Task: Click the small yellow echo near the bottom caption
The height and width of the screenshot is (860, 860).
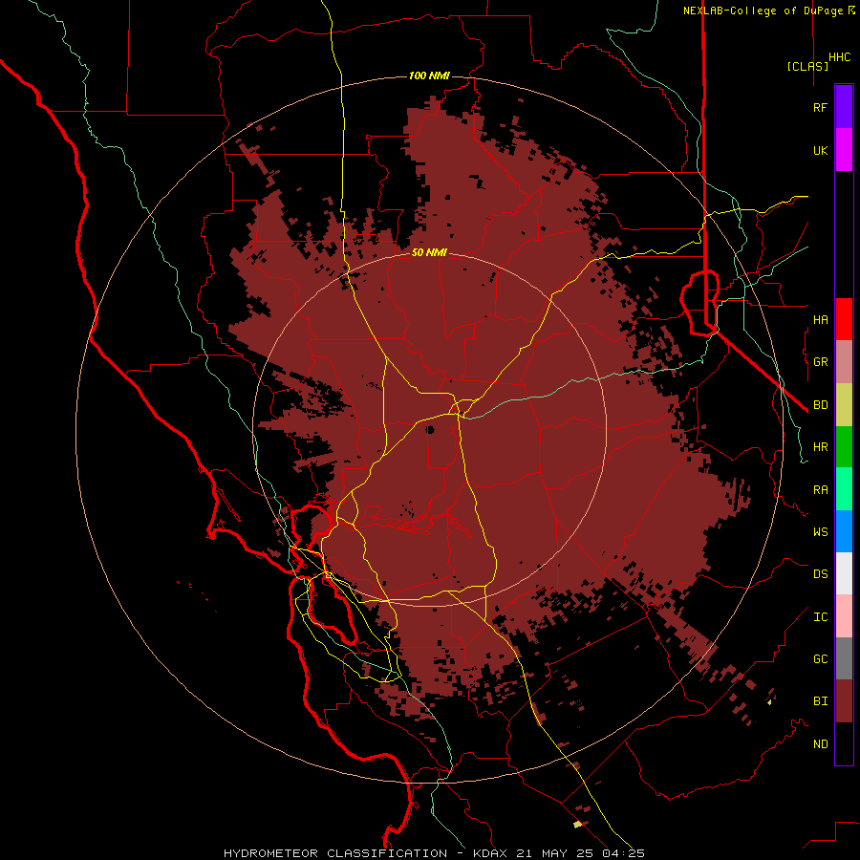Action: tap(577, 824)
